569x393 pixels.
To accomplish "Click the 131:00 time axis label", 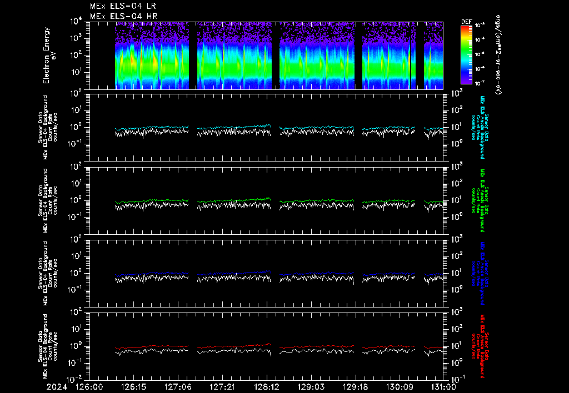I will point(443,387).
